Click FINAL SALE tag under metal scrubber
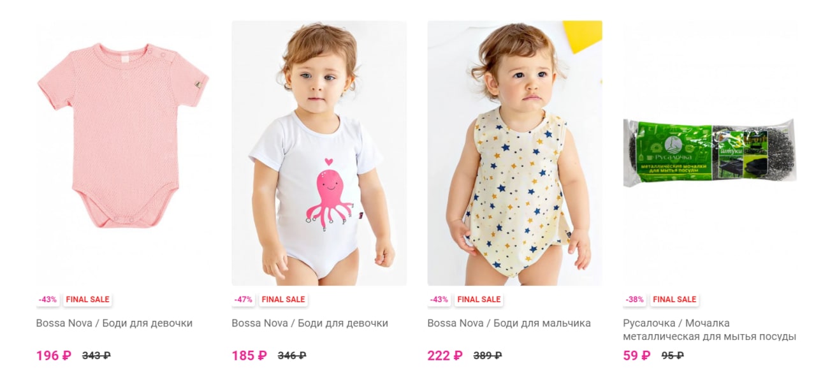Viewport: 816px width, 382px height. coord(674,299)
